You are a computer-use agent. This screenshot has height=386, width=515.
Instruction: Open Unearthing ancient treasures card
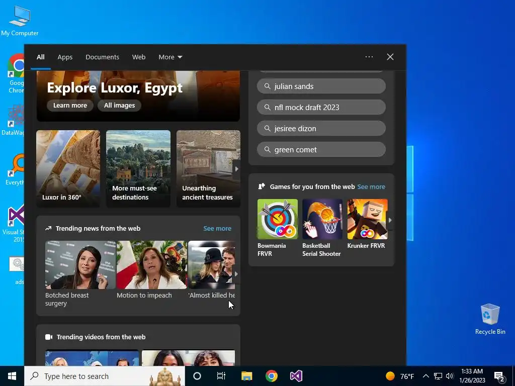coord(208,168)
